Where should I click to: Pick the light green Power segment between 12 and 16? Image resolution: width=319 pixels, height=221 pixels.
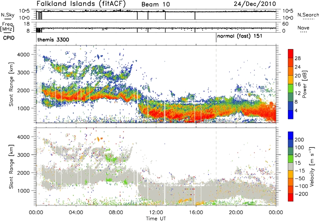tap(291, 88)
